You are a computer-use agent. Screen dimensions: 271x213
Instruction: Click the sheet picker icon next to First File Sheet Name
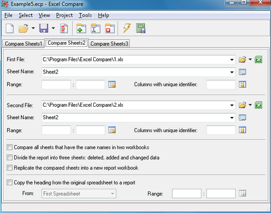pos(242,72)
